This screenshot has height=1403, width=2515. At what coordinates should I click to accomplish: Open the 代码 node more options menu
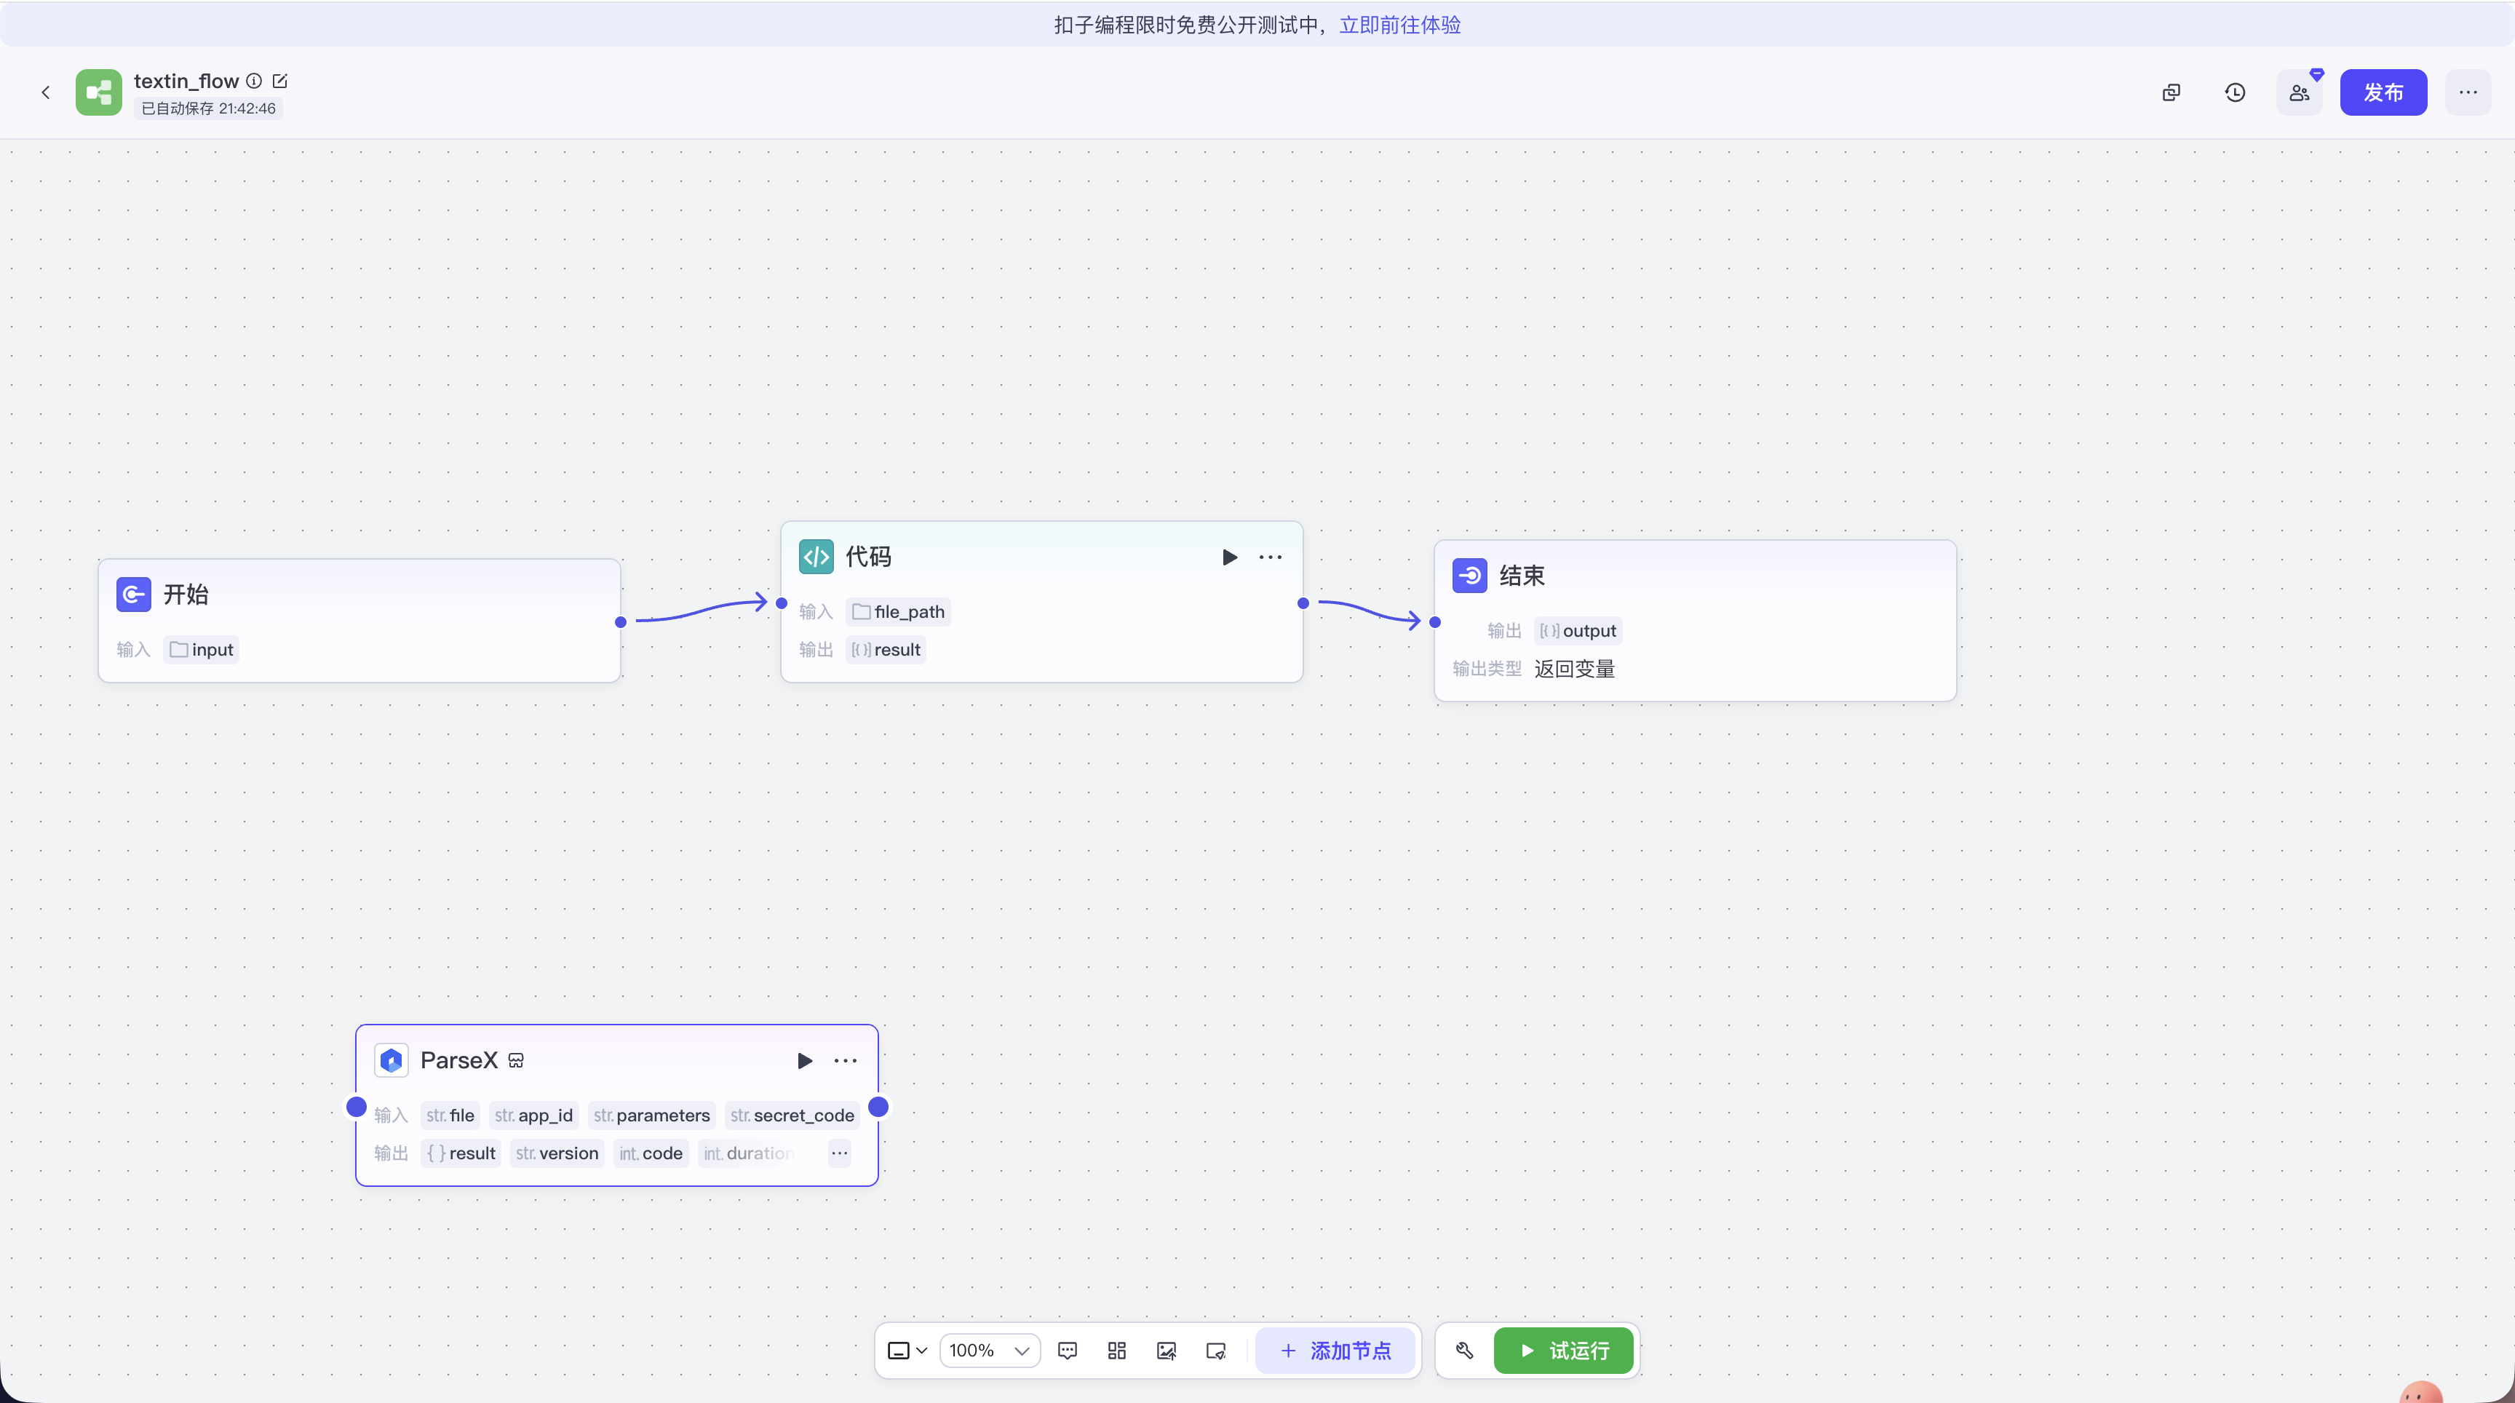tap(1270, 557)
